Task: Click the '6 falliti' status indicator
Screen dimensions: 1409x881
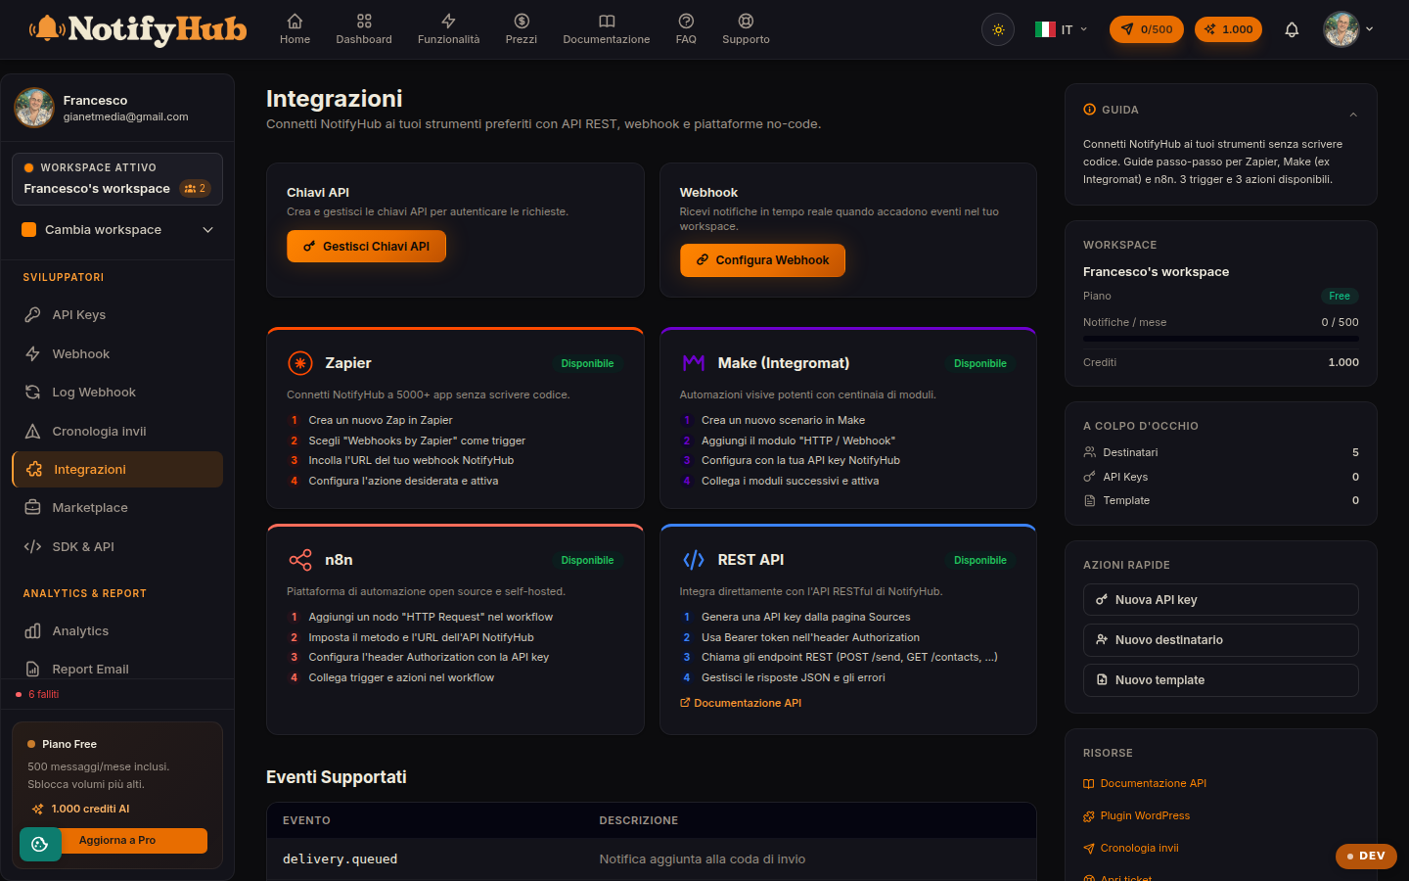Action: (38, 694)
